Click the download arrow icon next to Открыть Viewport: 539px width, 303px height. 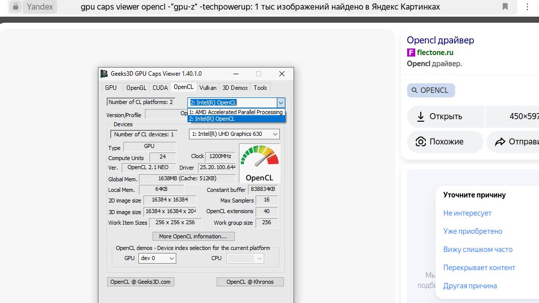point(420,117)
